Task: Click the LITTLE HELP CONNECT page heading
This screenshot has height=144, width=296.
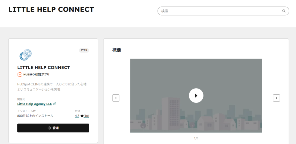Action: point(51,10)
